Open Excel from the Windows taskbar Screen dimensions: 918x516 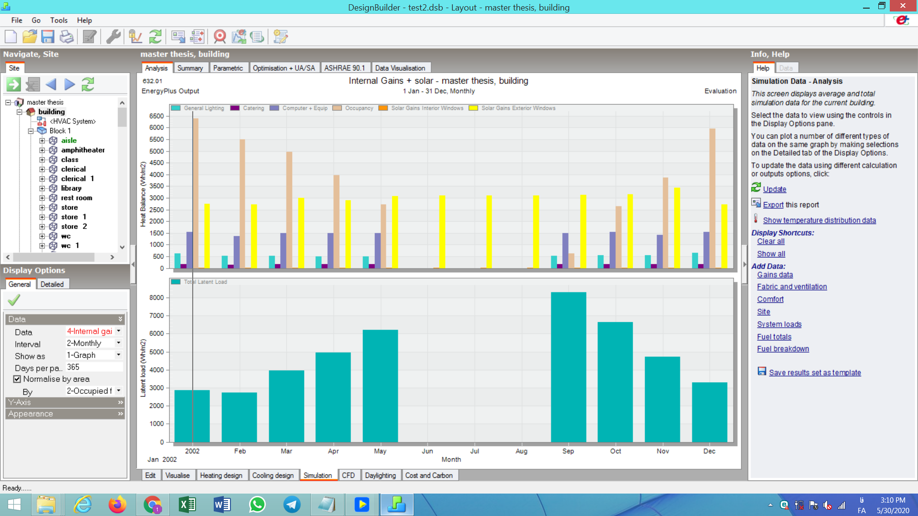(x=187, y=505)
